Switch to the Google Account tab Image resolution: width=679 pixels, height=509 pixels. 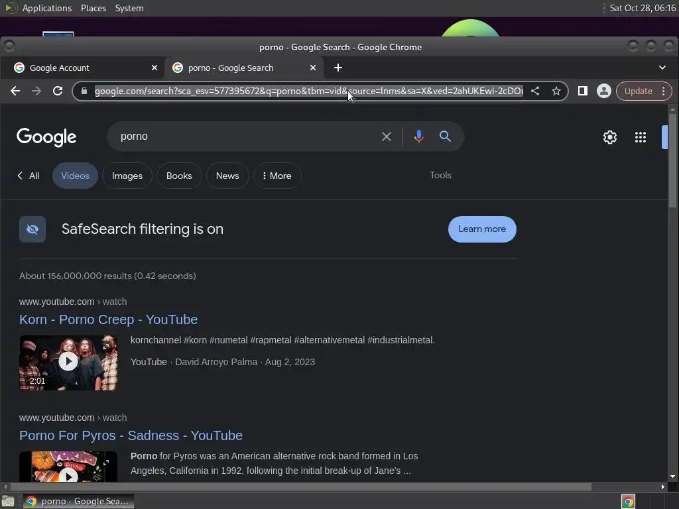point(82,68)
